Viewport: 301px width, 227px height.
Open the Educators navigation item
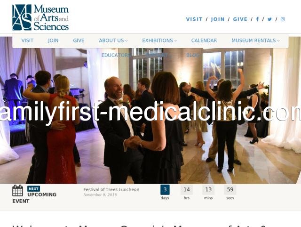(116, 55)
